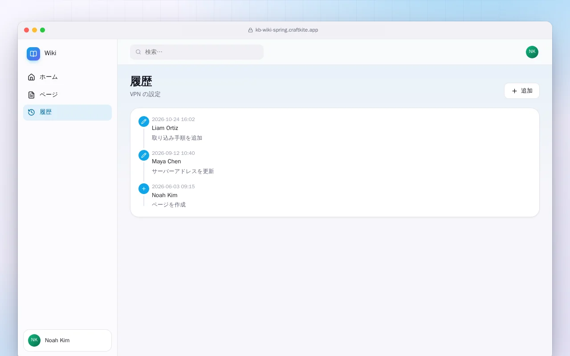Click timestamp 2026-10-24 16:02
The height and width of the screenshot is (356, 570).
(x=173, y=119)
